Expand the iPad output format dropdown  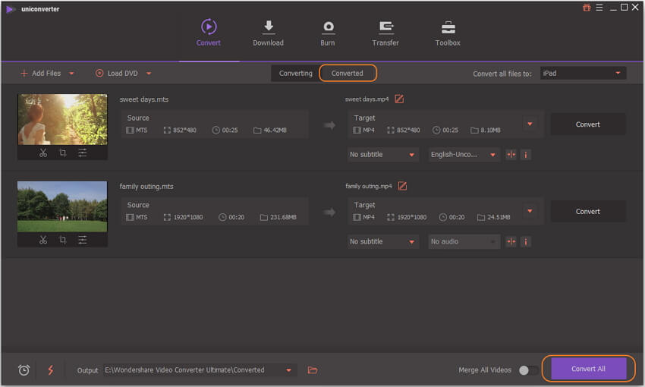tap(583, 74)
